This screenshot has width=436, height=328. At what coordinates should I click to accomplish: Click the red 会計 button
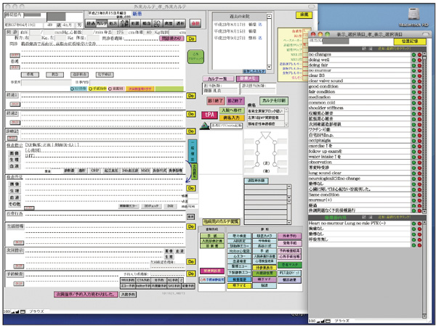click(x=195, y=23)
